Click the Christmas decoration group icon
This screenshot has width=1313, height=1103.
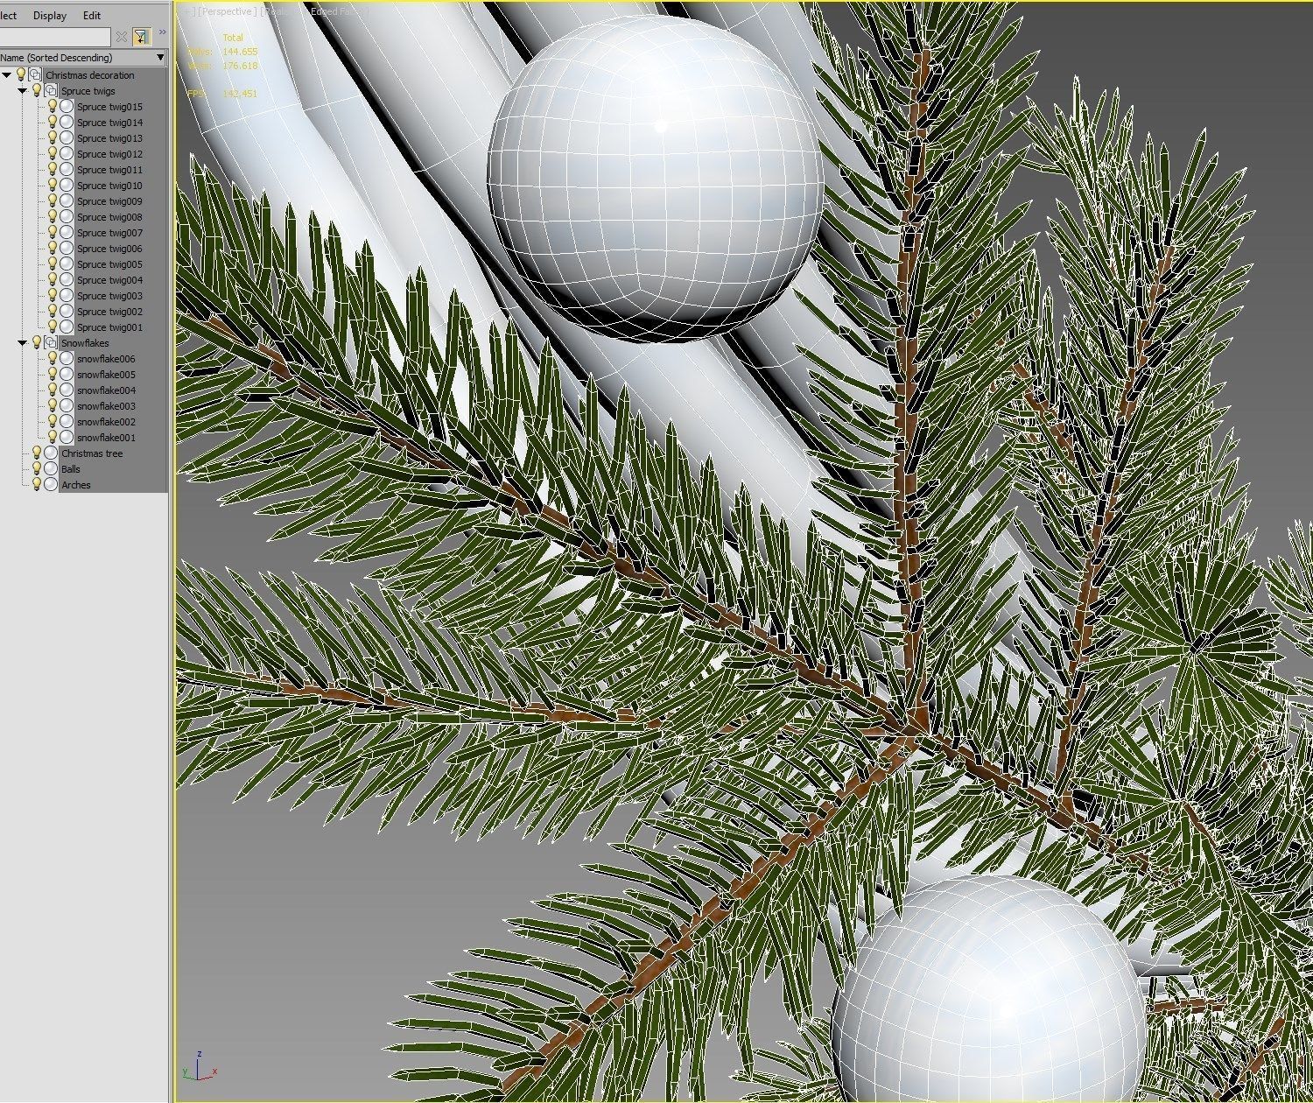pos(35,74)
